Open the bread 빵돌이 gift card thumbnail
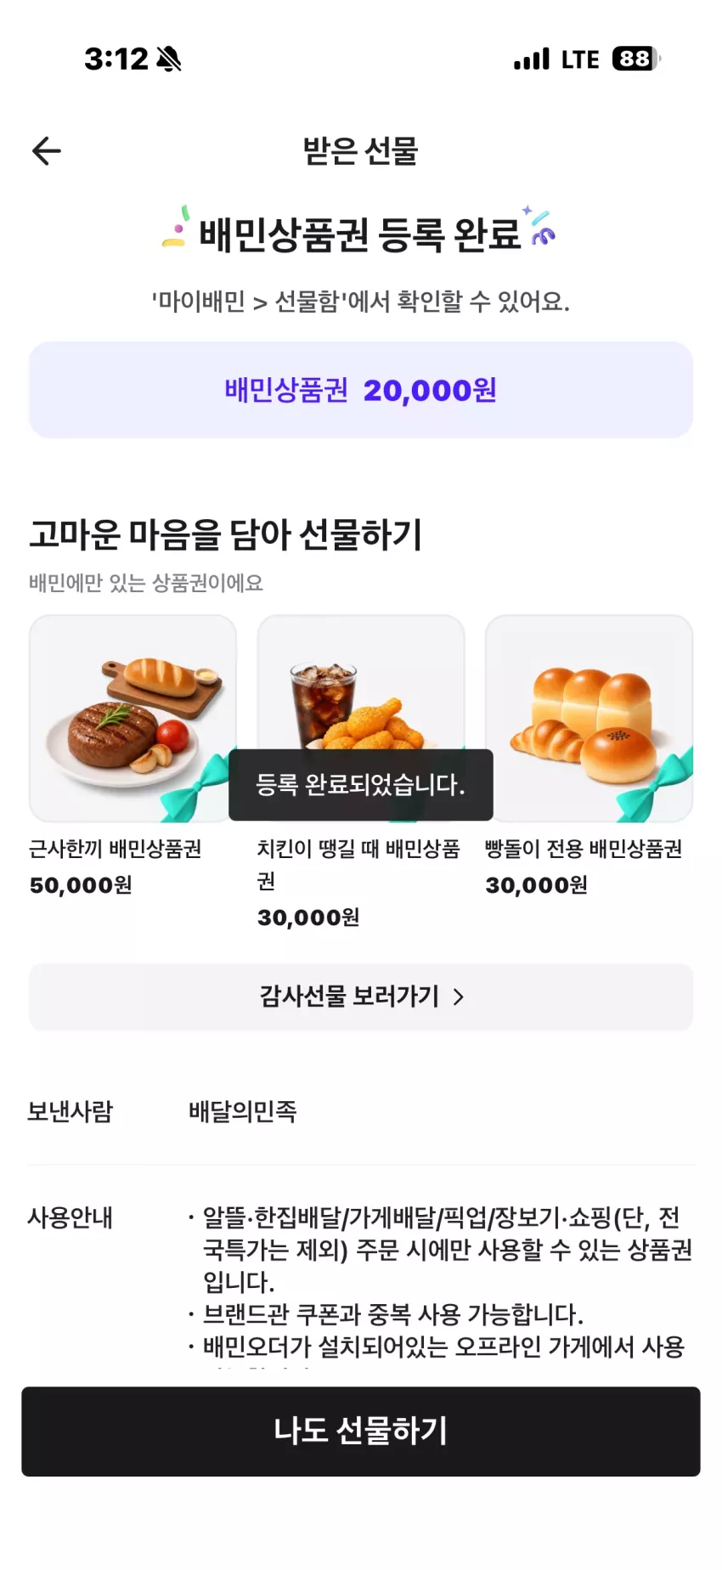This screenshot has width=722, height=1570. (x=589, y=719)
